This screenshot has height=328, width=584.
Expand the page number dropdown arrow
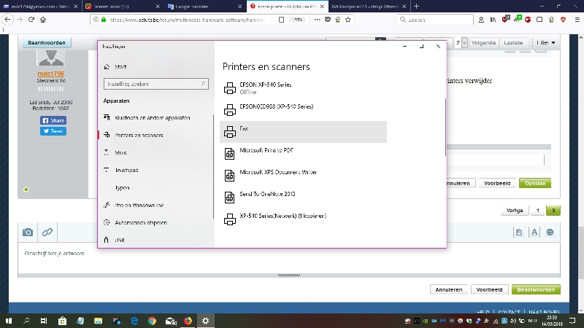(x=464, y=43)
